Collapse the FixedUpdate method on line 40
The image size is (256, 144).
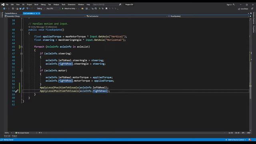(21, 30)
